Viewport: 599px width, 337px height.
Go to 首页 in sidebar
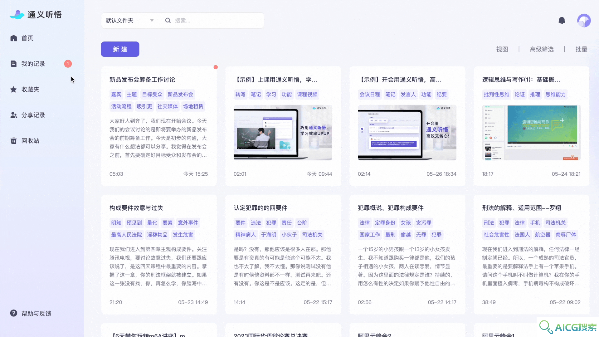coord(27,38)
